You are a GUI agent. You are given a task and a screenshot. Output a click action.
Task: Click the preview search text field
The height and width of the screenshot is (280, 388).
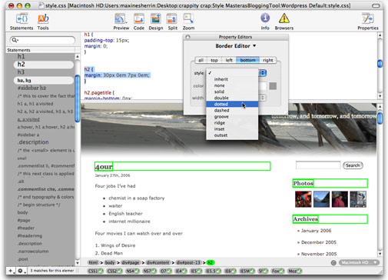tap(318, 165)
